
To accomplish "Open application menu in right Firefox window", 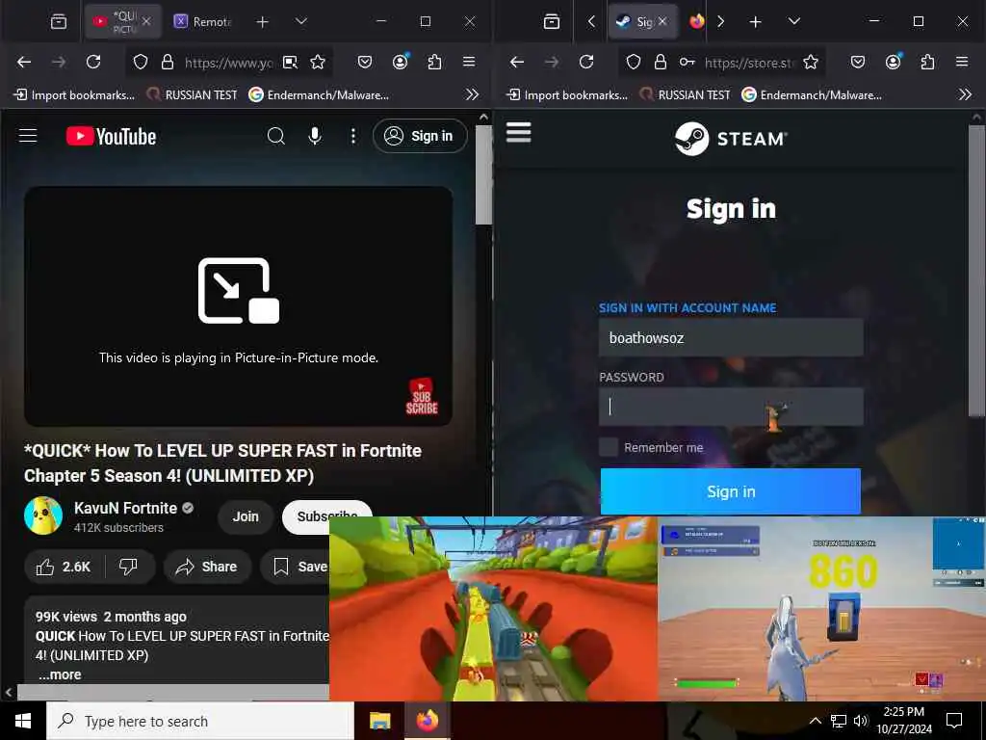I will pos(962,63).
